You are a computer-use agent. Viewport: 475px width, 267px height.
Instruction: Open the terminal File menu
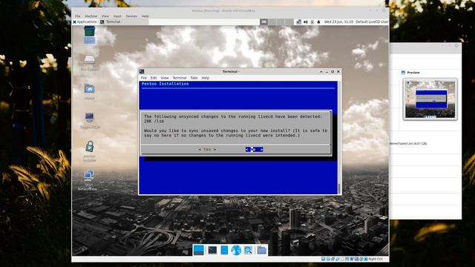click(143, 78)
